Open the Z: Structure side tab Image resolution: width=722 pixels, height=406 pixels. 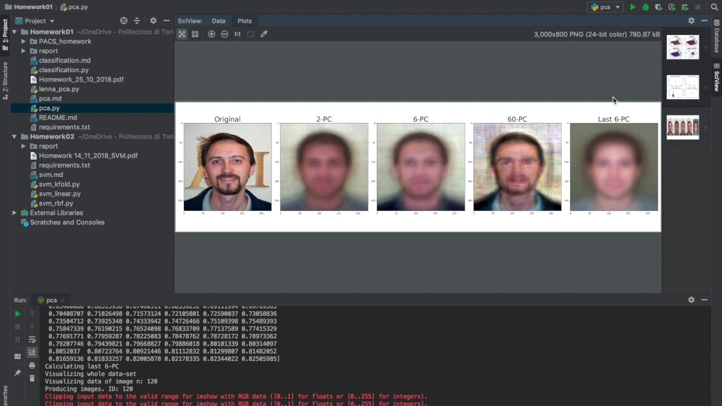tap(5, 80)
